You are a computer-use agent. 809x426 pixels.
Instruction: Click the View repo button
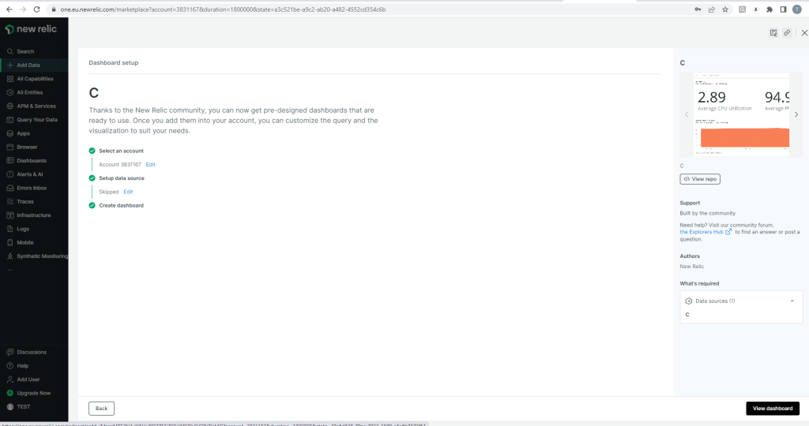(x=700, y=179)
